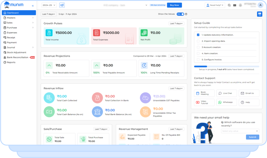Click the Book Meeting button
Screen dimensions: 267x158
(x=204, y=93)
